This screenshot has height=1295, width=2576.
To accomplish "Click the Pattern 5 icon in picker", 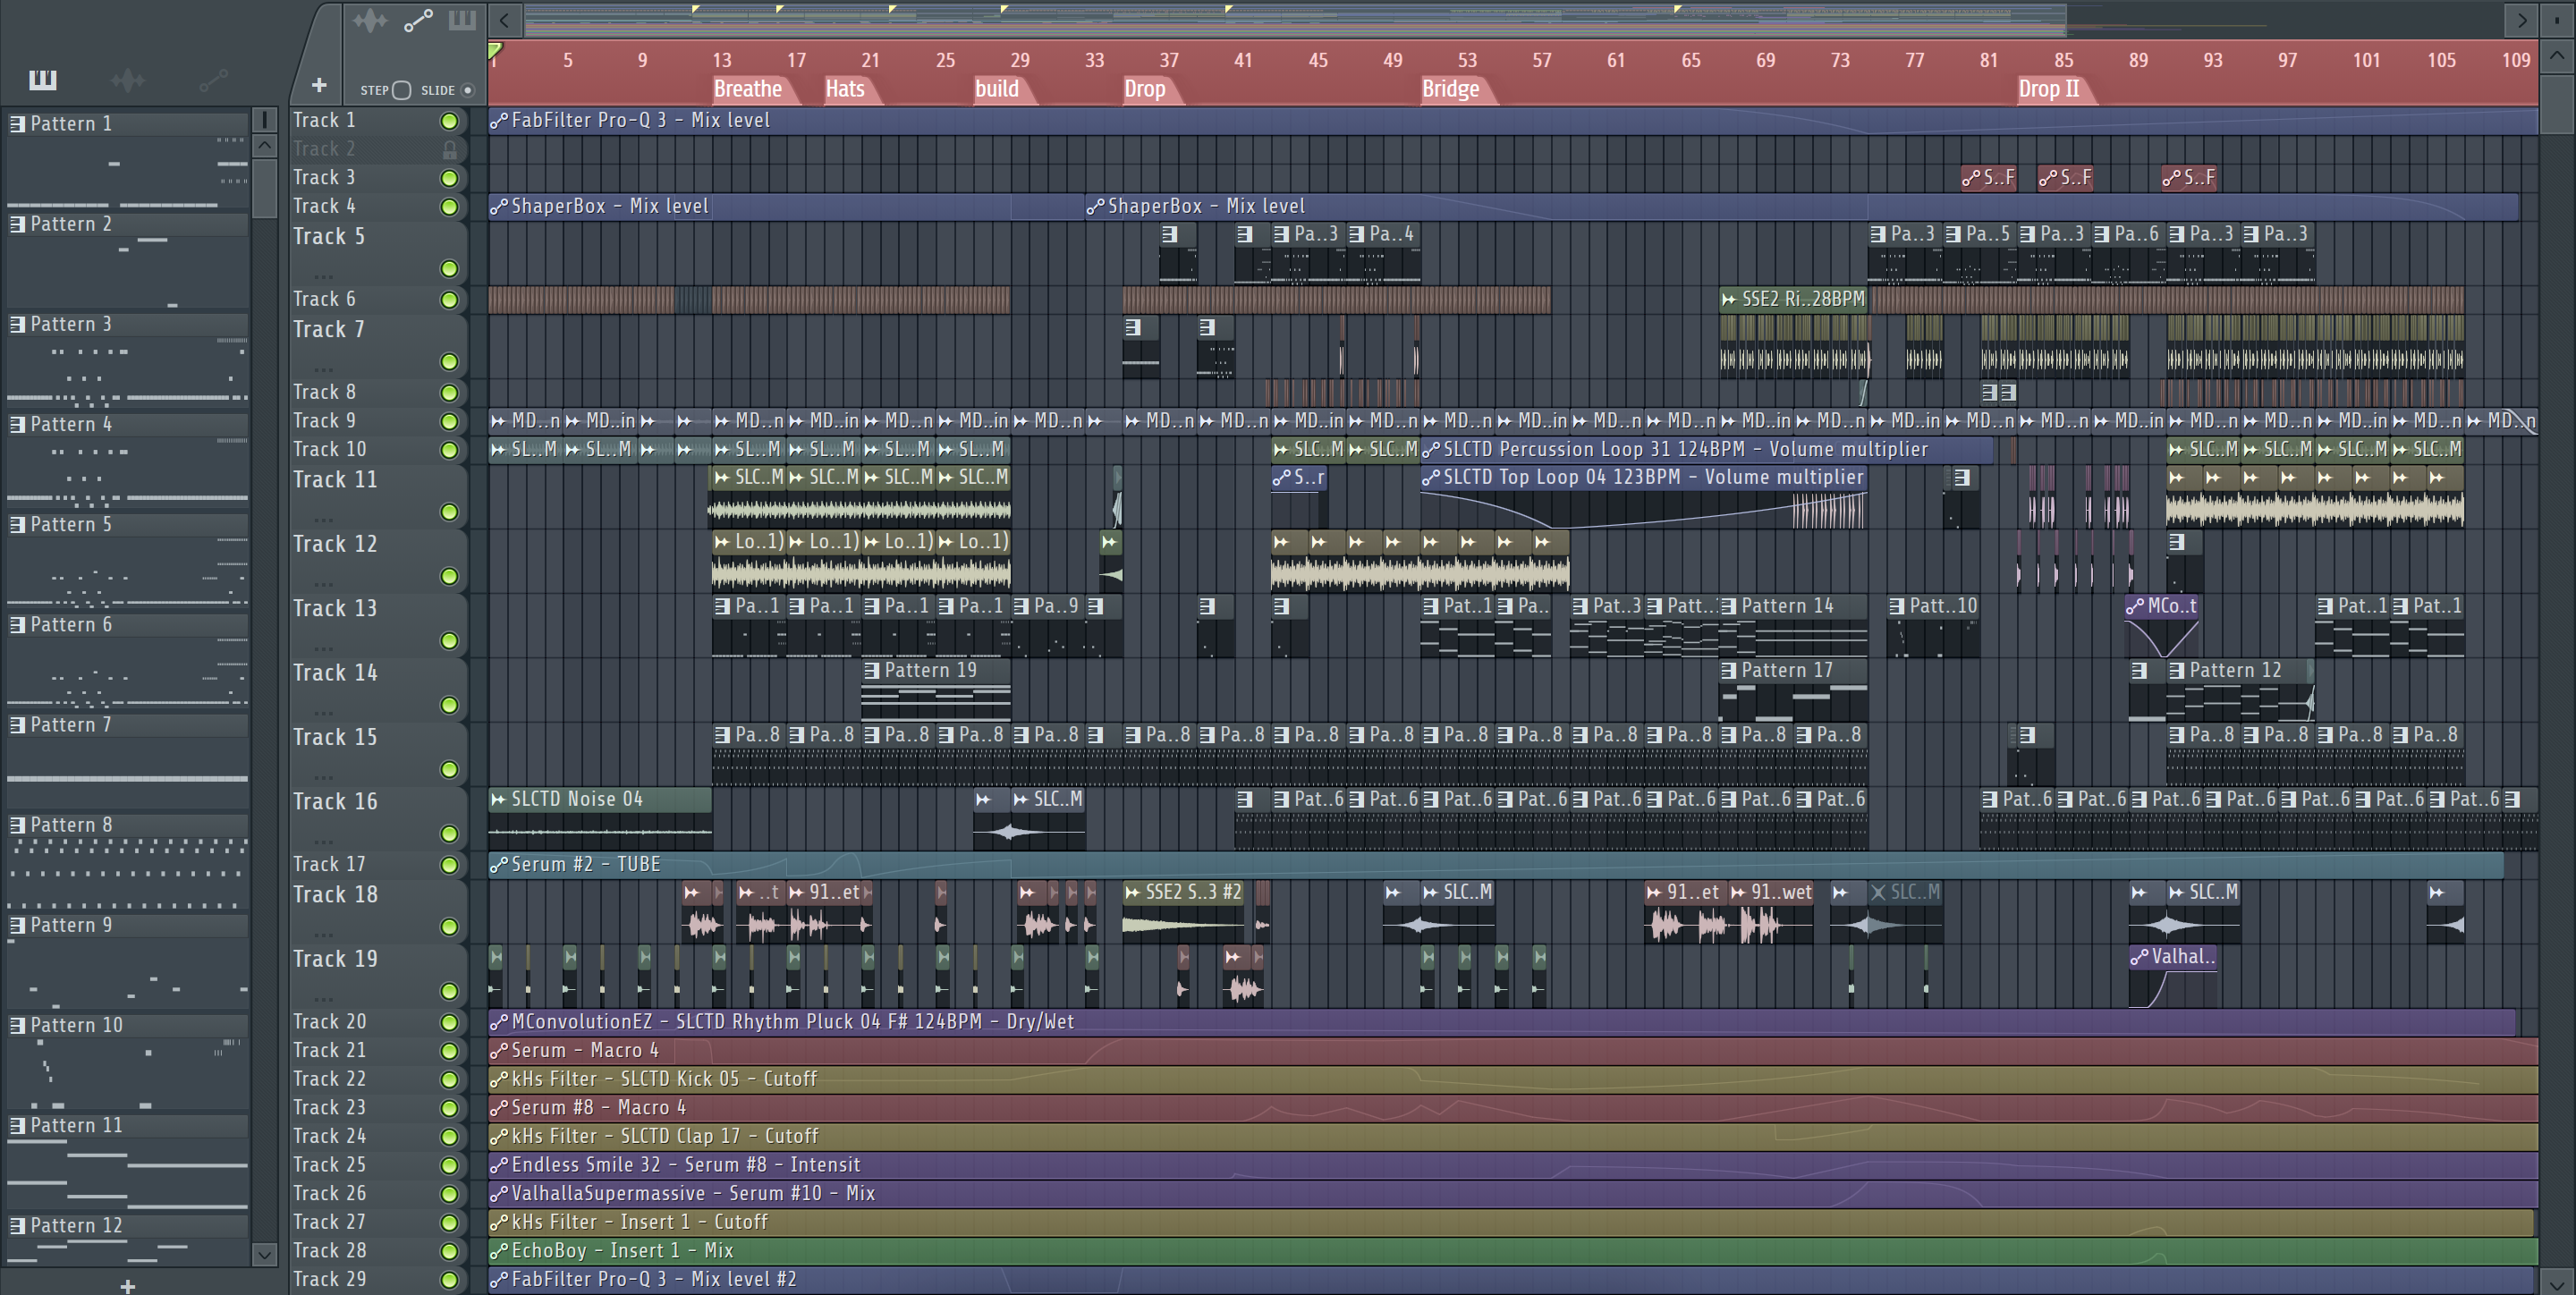I will tap(17, 524).
